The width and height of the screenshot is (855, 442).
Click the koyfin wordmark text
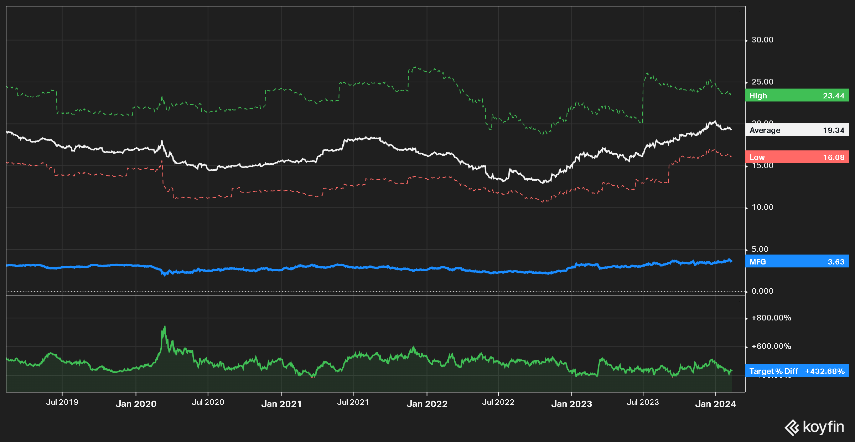click(x=823, y=427)
